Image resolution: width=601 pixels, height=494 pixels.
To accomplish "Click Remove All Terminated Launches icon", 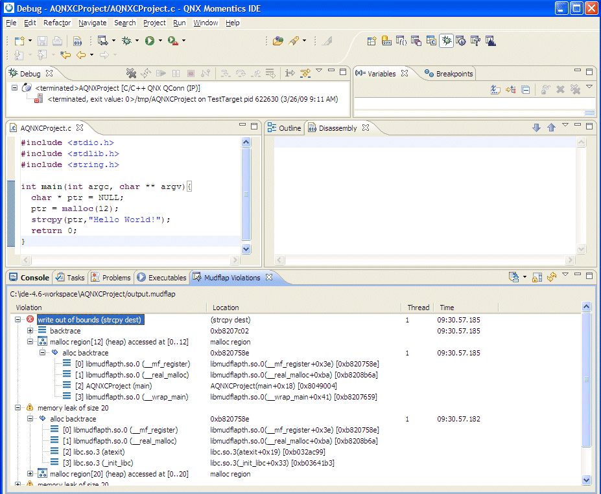I will [x=131, y=73].
